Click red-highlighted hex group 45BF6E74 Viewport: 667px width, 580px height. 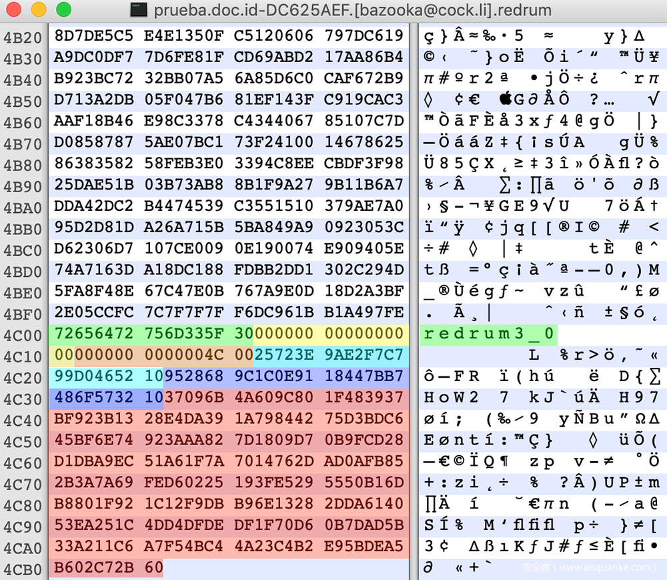pos(94,440)
